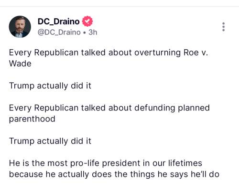This screenshot has width=239, height=185.
Task: Click the word 'planned' in third paragraph
Action: [x=194, y=108]
